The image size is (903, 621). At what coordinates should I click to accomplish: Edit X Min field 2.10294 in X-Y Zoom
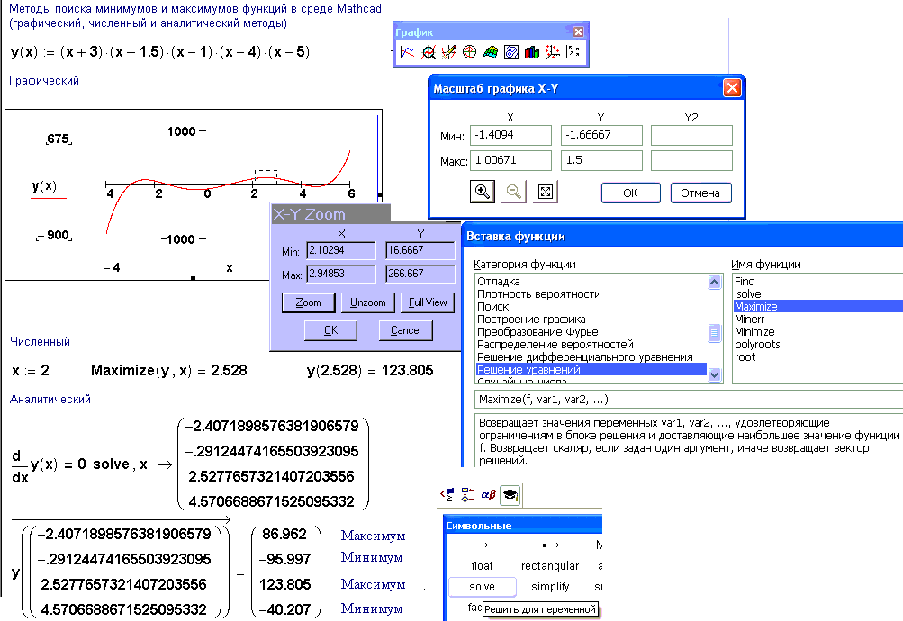(x=341, y=250)
